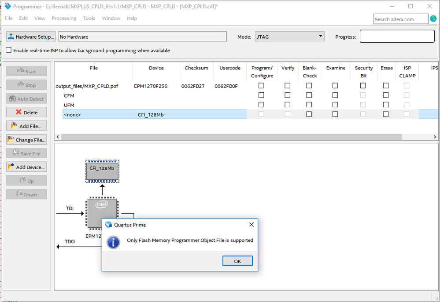Open the Mode JTAG dropdown
Screen dimensions: 440x302
click(289, 37)
